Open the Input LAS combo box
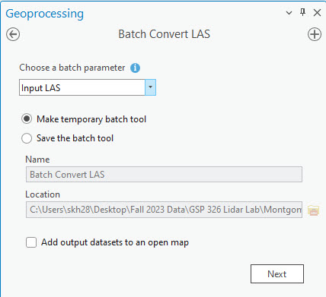This screenshot has width=326, height=297. click(x=88, y=87)
